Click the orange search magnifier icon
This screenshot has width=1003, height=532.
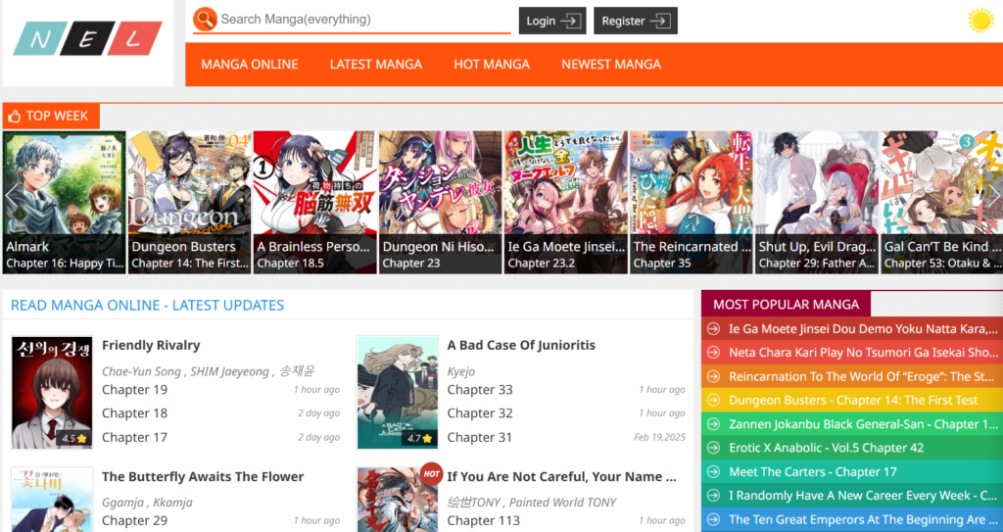[x=205, y=20]
